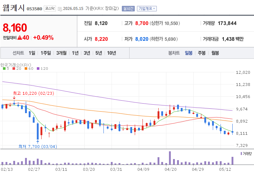Click the +0.49% change rate

pos(43,38)
